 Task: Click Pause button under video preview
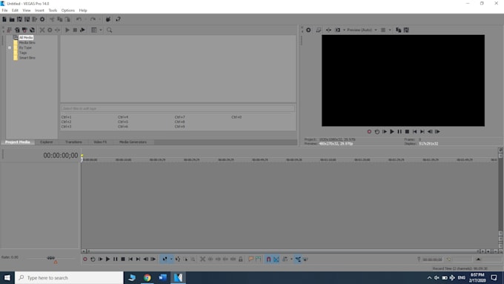tap(399, 131)
